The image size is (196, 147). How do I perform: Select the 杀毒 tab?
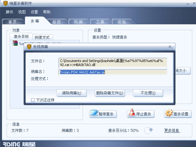pyautogui.click(x=35, y=21)
